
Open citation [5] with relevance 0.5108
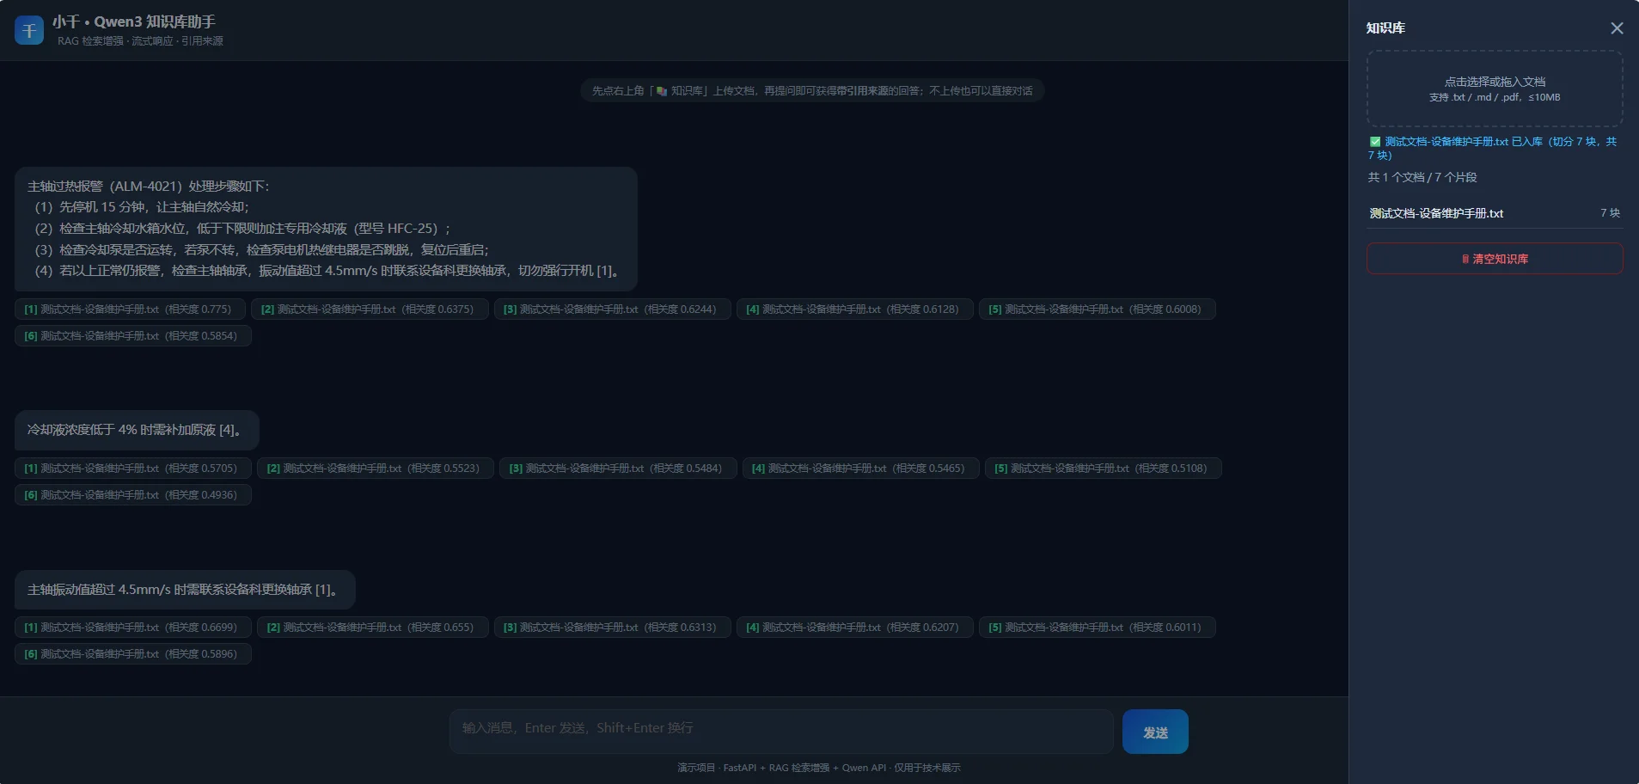tap(1103, 469)
